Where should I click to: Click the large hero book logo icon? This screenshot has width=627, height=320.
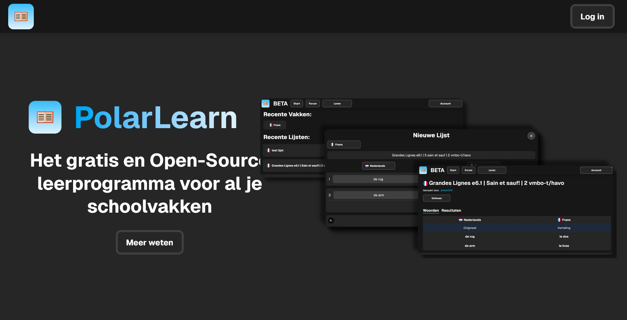click(45, 117)
